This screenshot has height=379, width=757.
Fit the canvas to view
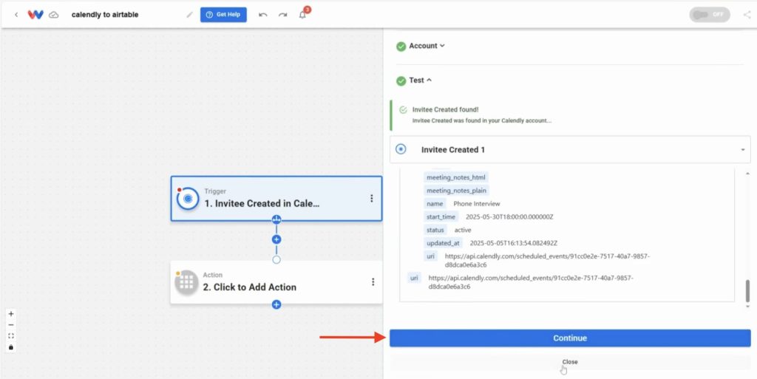[x=11, y=336]
